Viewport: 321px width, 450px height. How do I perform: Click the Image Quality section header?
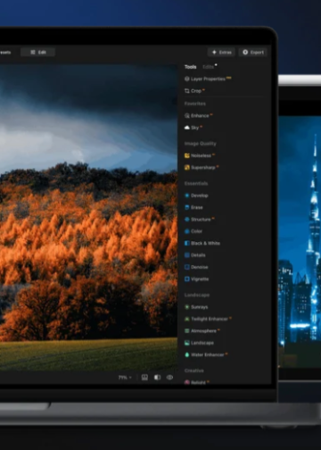coord(201,144)
